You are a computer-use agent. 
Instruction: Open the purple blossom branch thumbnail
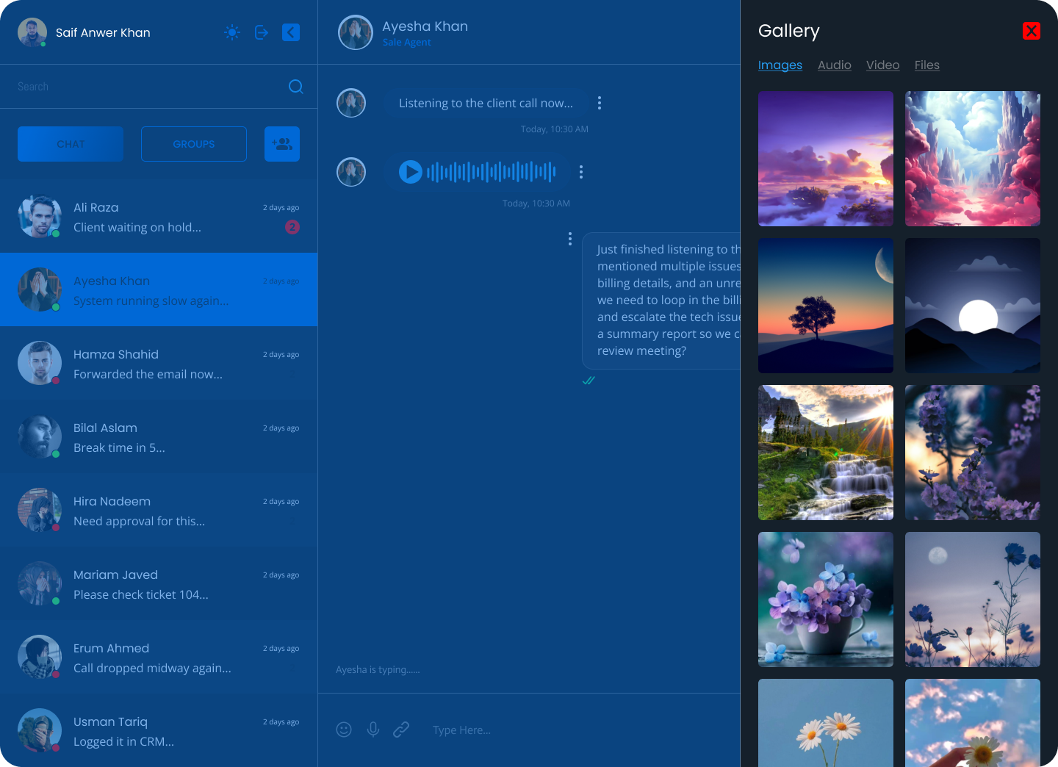coord(973,453)
